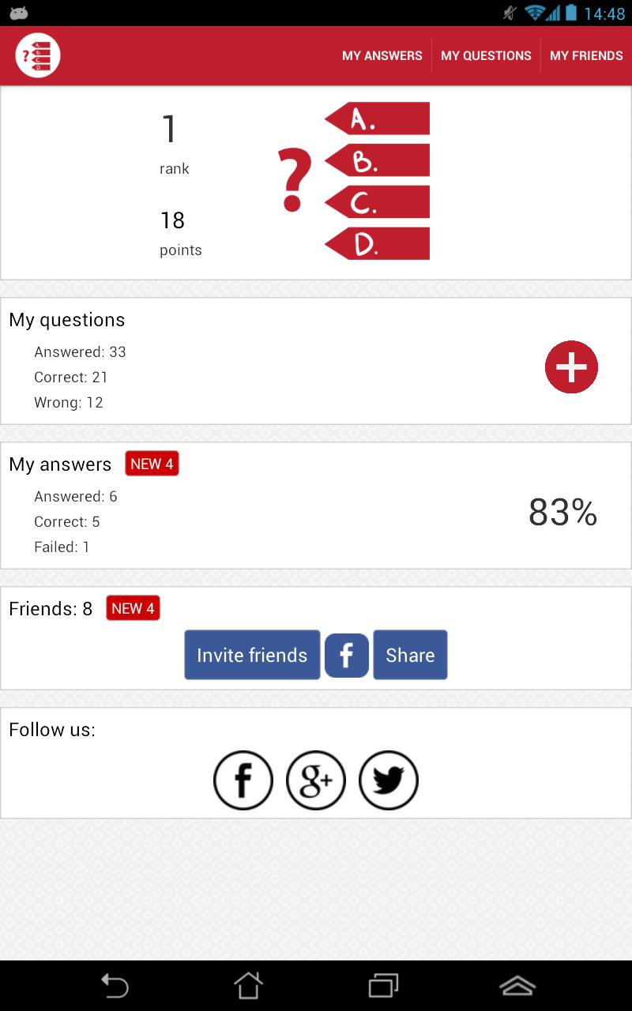Open the MY ANSWERS tab

click(382, 56)
